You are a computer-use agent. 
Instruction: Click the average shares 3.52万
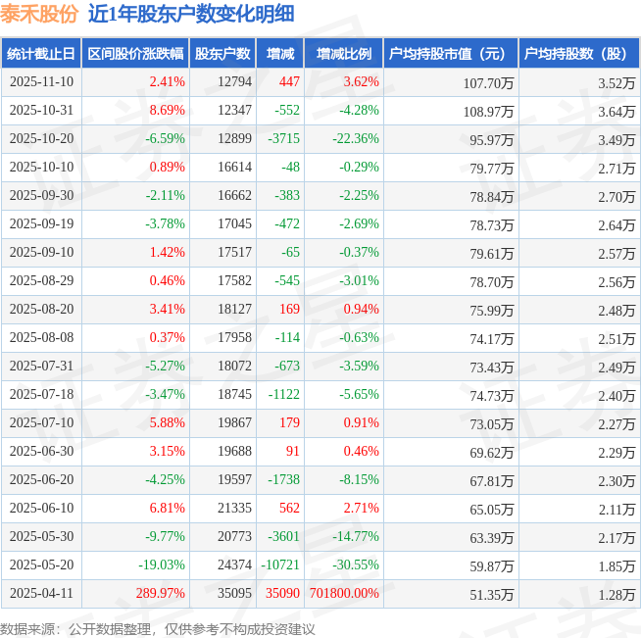click(x=616, y=83)
